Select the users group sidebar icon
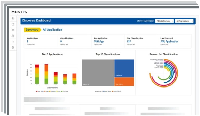This screenshot has width=200, height=116. 13,36
